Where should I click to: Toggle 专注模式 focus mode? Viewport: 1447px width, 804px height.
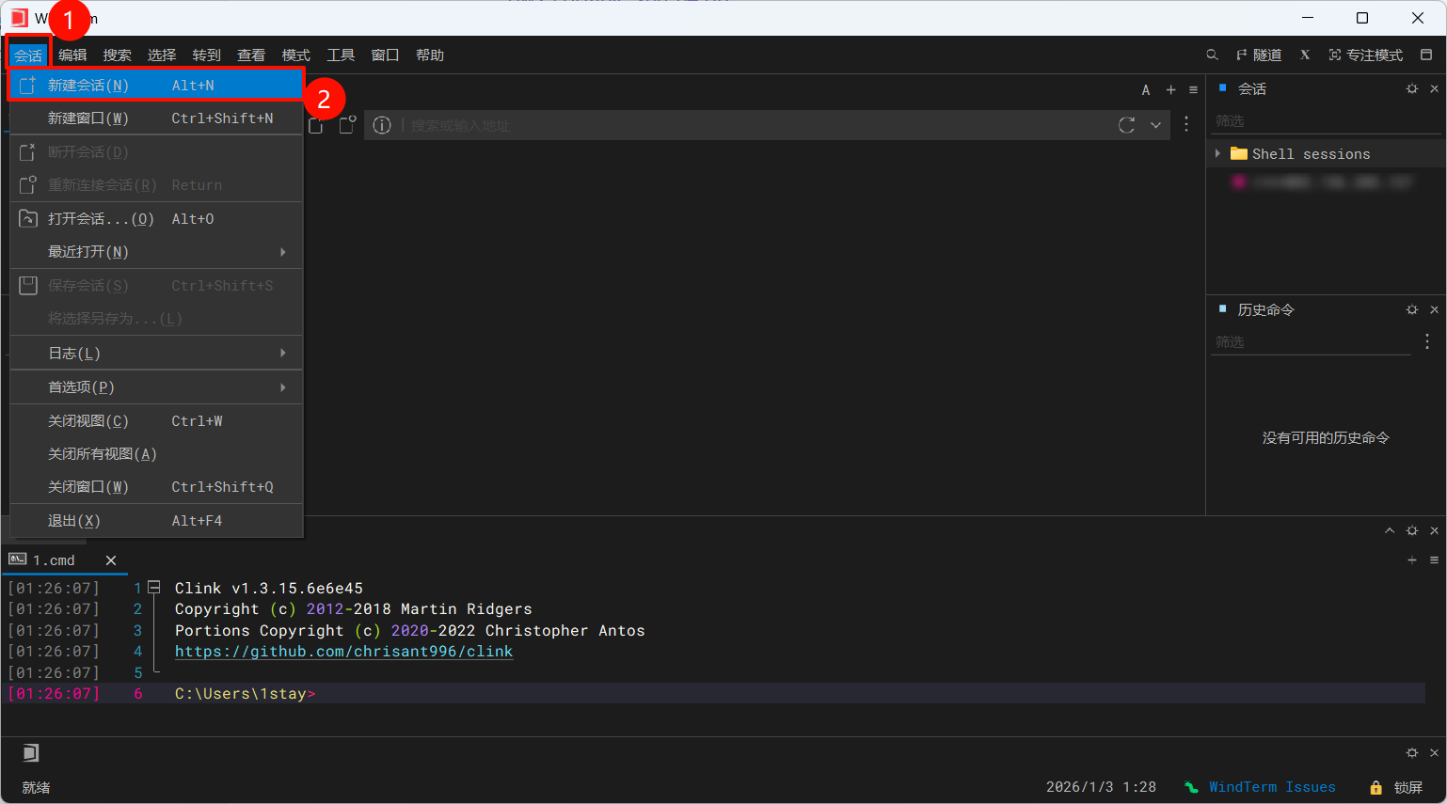(x=1365, y=55)
